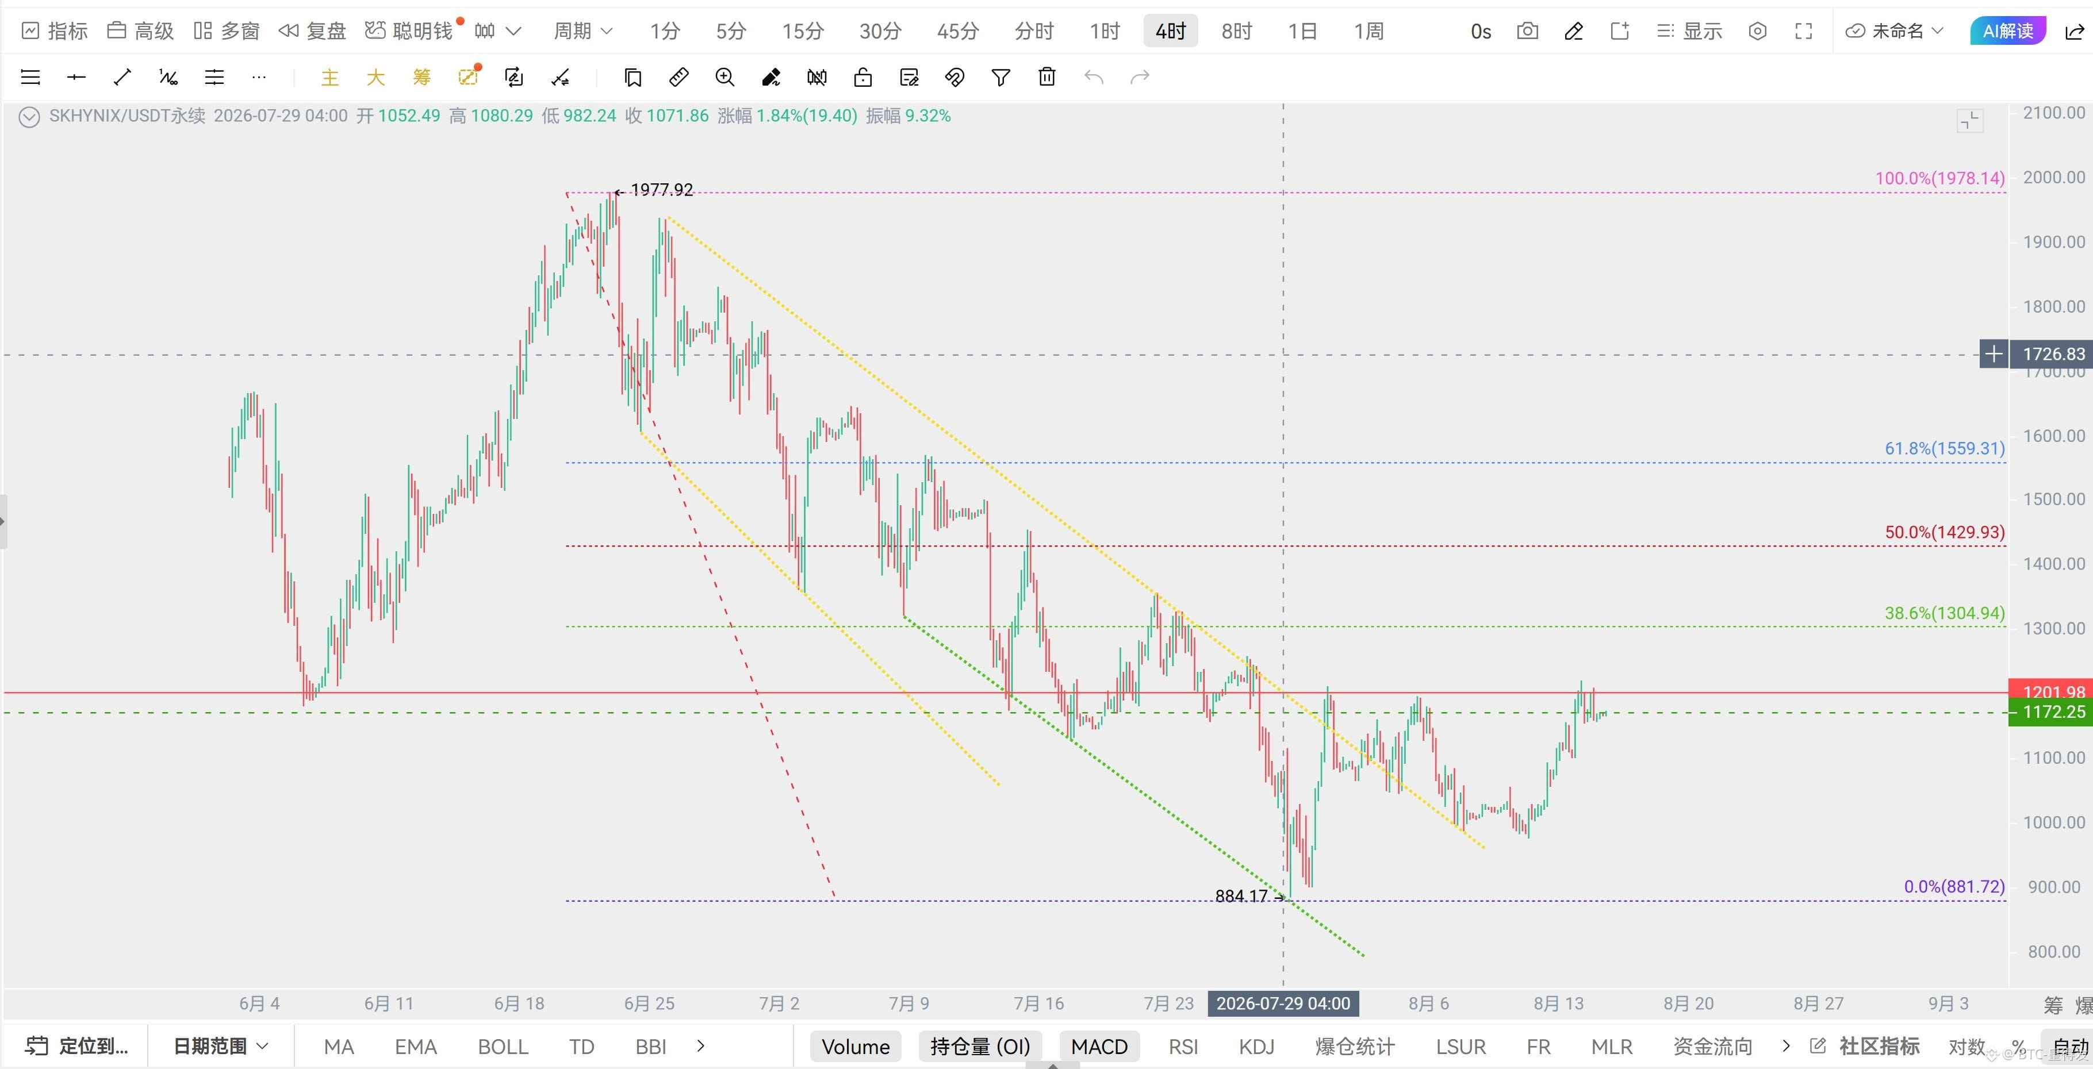The height and width of the screenshot is (1069, 2093).
Task: Enable the KDJ sub-indicator
Action: pyautogui.click(x=1256, y=1046)
